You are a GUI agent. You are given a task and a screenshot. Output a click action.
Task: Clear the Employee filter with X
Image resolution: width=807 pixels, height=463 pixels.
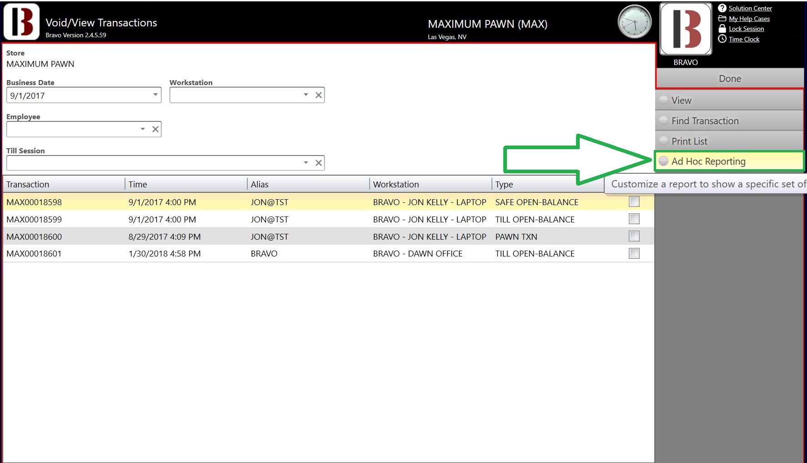pos(155,129)
